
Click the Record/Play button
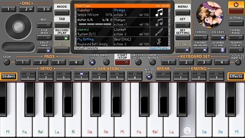[62, 38]
